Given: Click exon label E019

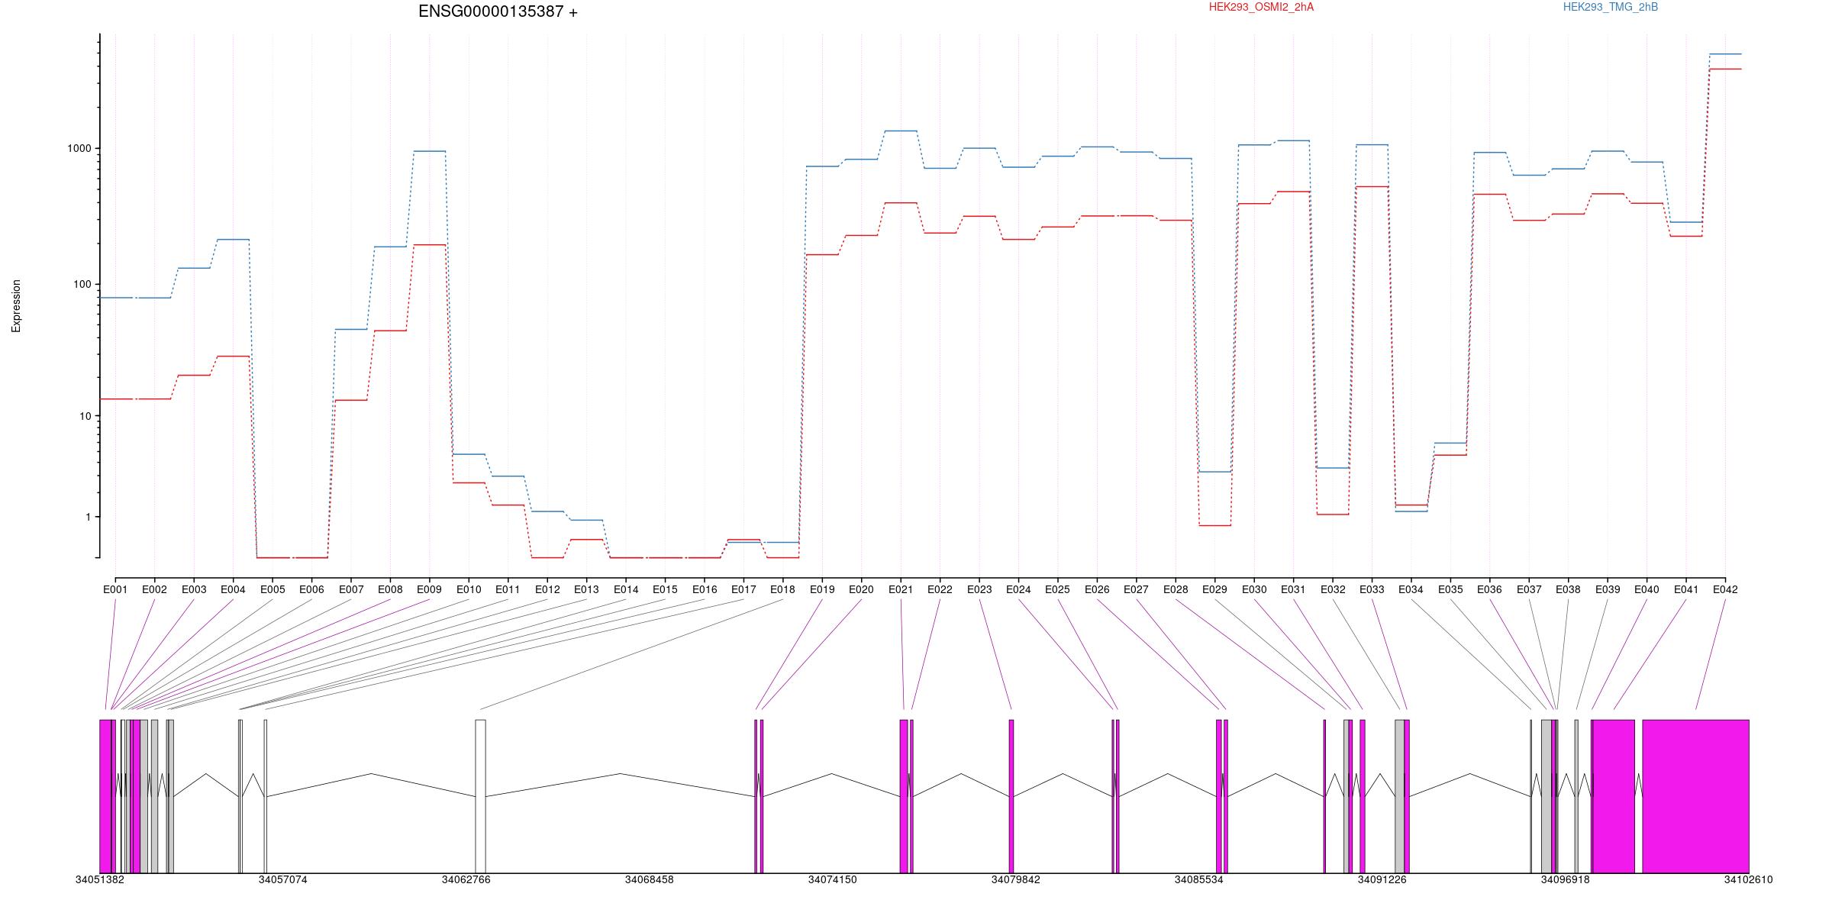Looking at the screenshot, I should [822, 589].
